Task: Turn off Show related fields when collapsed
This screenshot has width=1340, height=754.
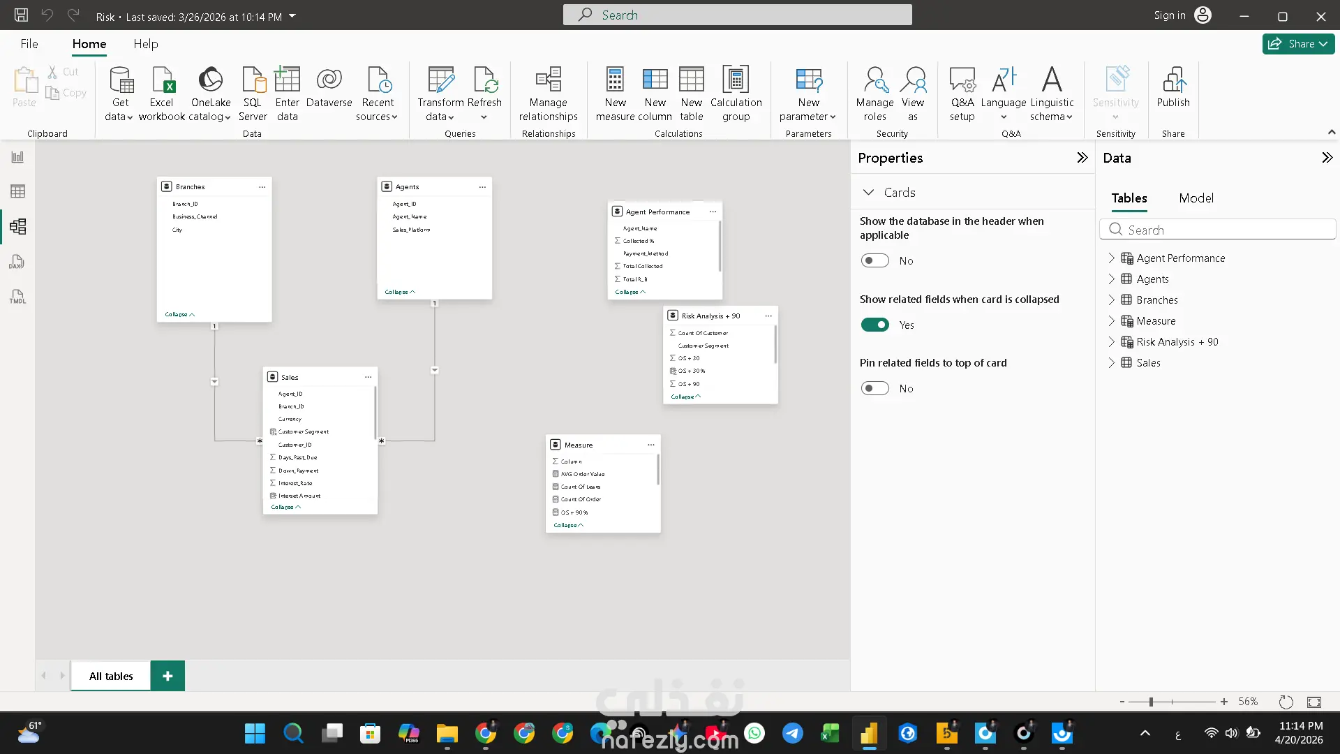Action: [874, 325]
